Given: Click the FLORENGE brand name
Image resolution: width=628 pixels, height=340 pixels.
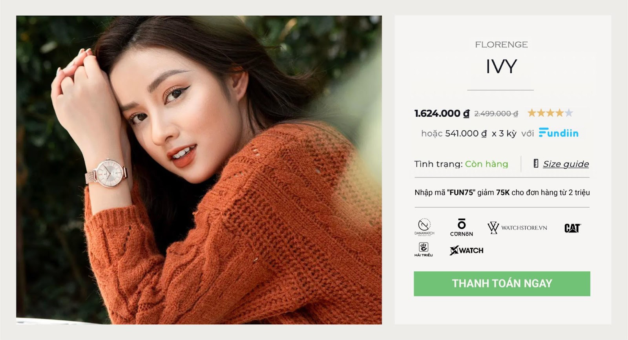Looking at the screenshot, I should [x=501, y=45].
